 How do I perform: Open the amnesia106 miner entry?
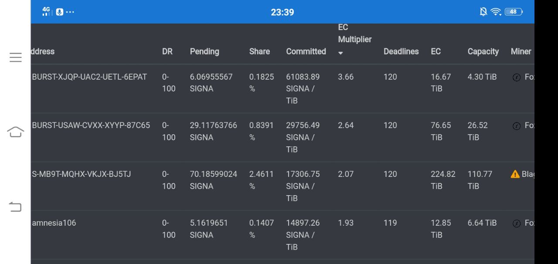[x=54, y=223]
